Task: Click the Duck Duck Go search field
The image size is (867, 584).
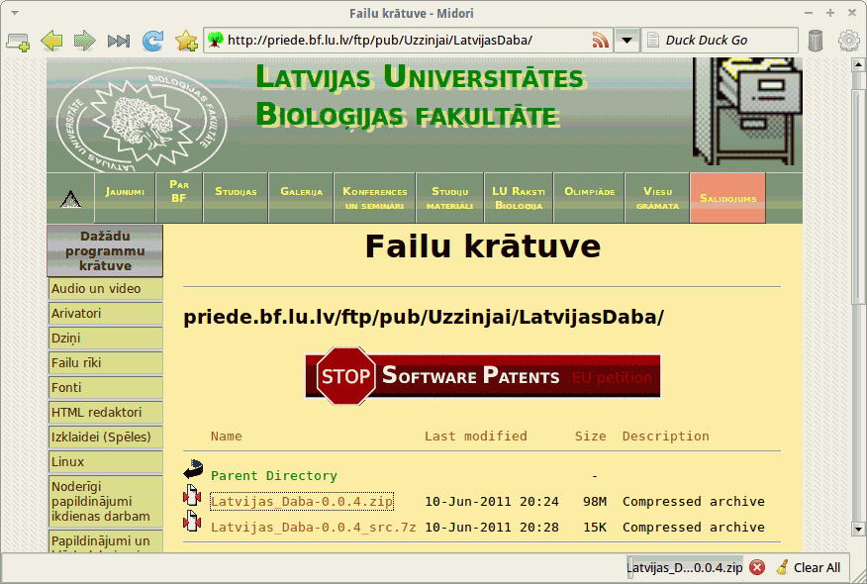Action: coord(720,40)
